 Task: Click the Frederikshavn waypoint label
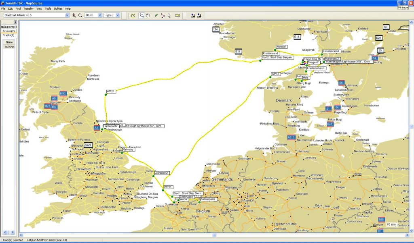click(x=316, y=68)
